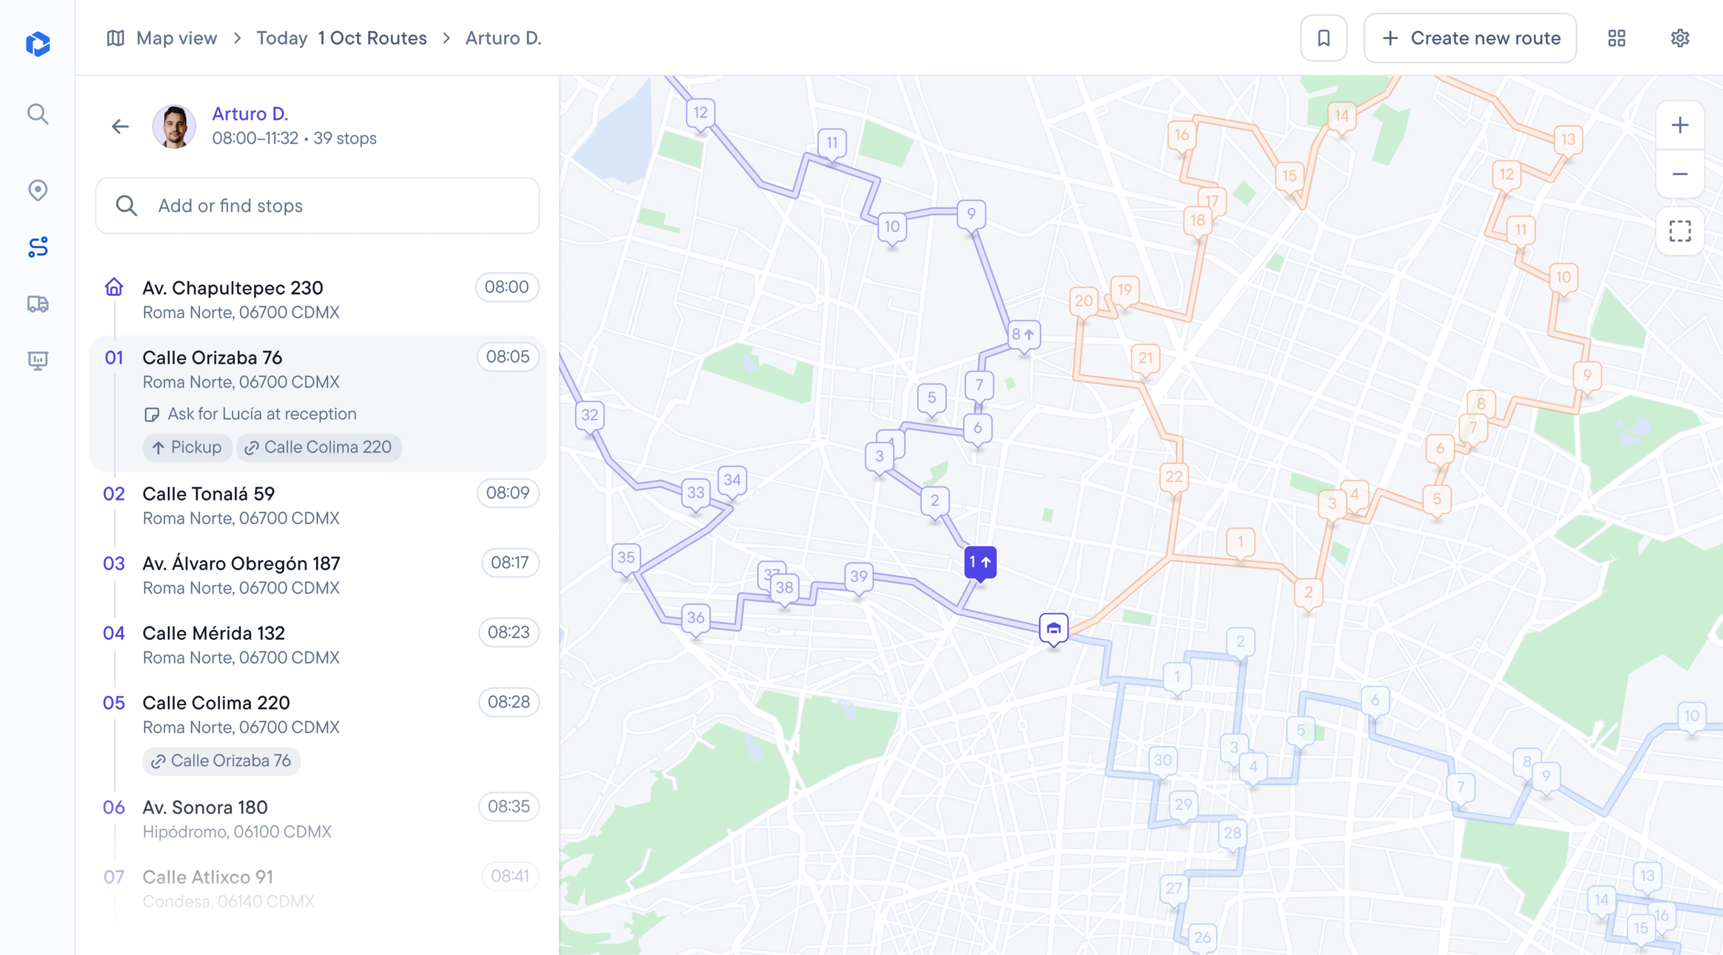
Task: Click the Create new route button
Action: 1470,38
